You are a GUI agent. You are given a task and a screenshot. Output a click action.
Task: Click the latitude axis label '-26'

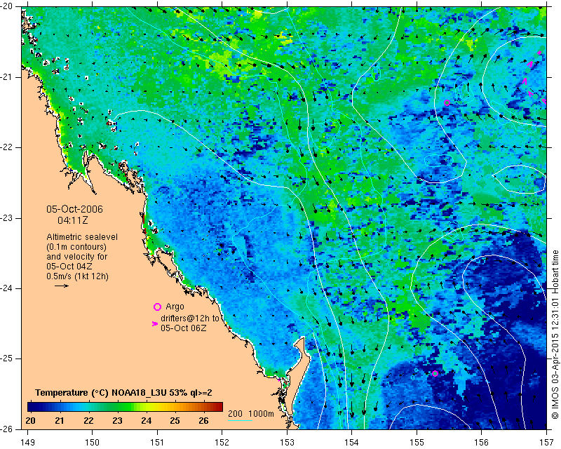[x=6, y=429]
